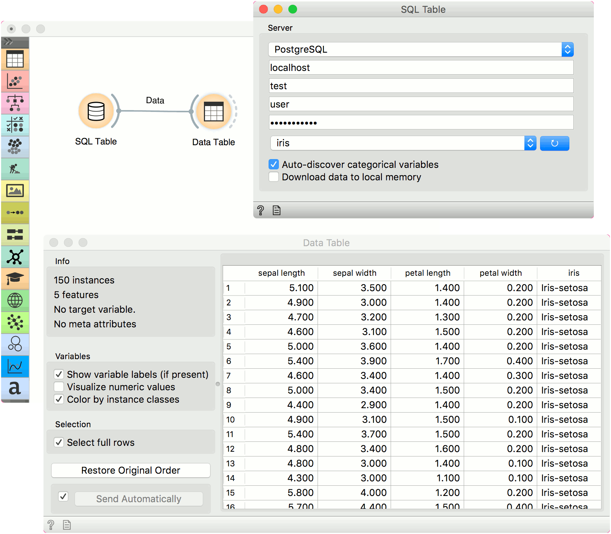Screen dimensions: 611x534
Task: Click sepal length value 4.300 in row 14
Action: coord(281,478)
